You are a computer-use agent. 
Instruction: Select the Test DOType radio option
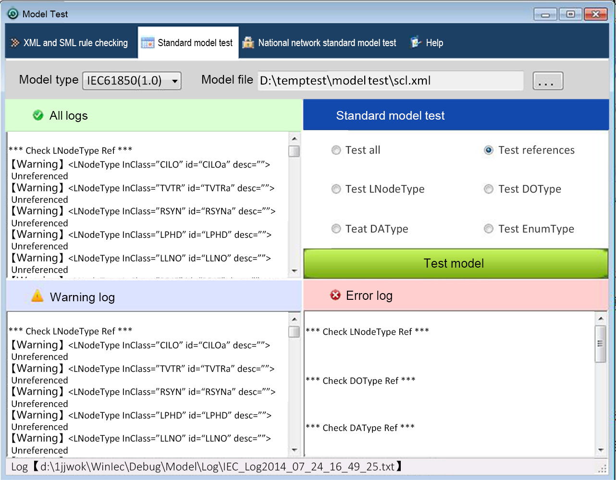pos(489,189)
